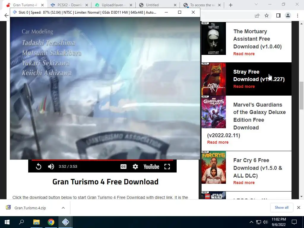Open Stray Free Download title link
Screen dimensions: 304x228
(x=259, y=75)
